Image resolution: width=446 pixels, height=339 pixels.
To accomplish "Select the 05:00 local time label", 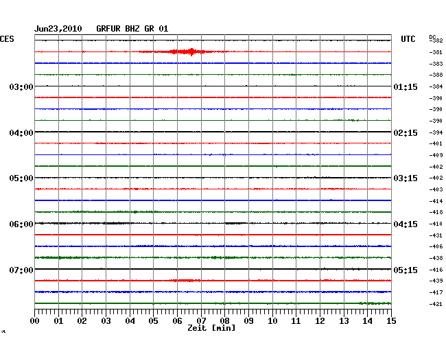I will [21, 178].
